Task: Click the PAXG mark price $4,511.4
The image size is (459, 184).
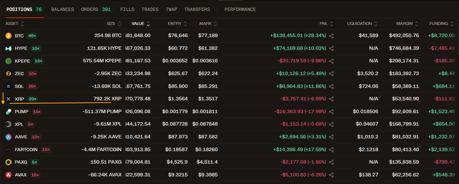Action: coord(207,162)
